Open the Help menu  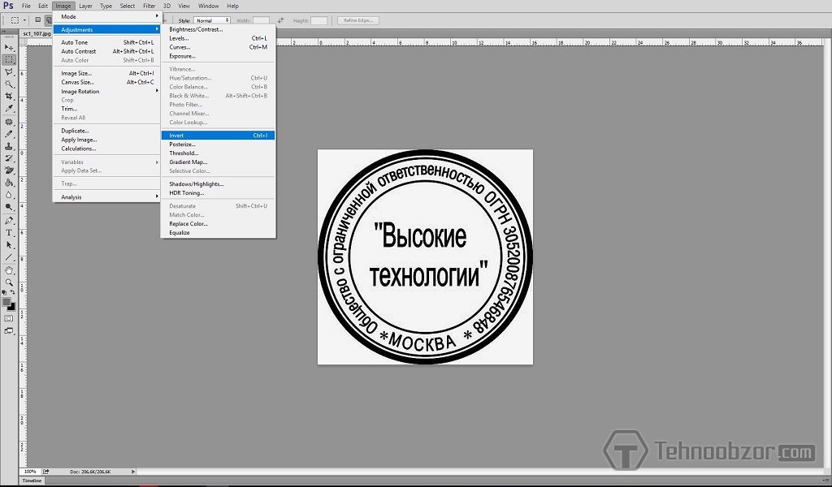tap(232, 6)
